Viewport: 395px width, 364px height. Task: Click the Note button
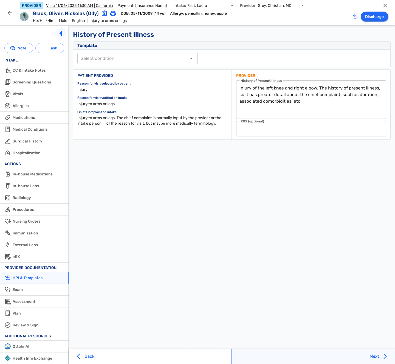point(19,48)
